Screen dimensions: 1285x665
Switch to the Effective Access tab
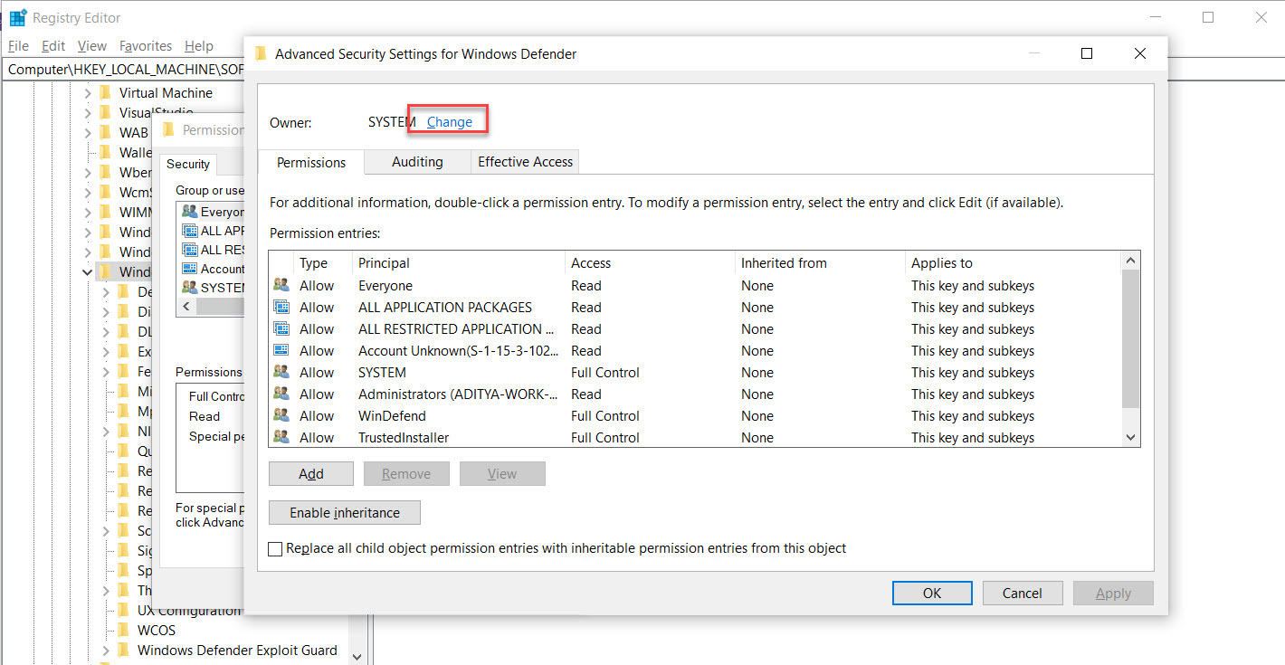pyautogui.click(x=525, y=162)
